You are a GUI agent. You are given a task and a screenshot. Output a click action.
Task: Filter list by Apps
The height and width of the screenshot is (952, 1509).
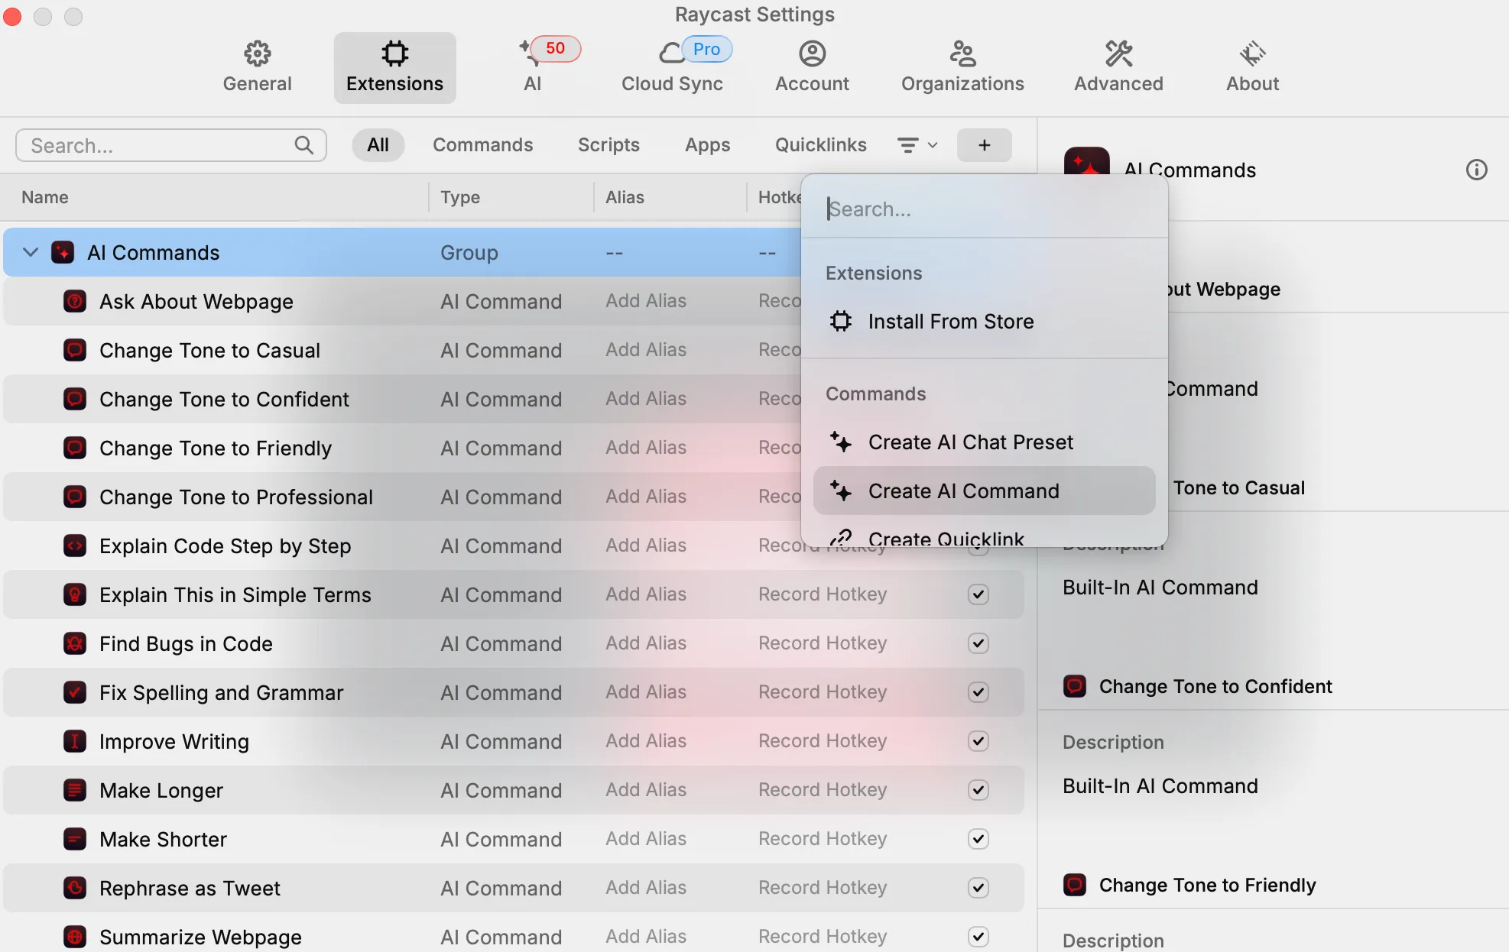click(x=707, y=145)
